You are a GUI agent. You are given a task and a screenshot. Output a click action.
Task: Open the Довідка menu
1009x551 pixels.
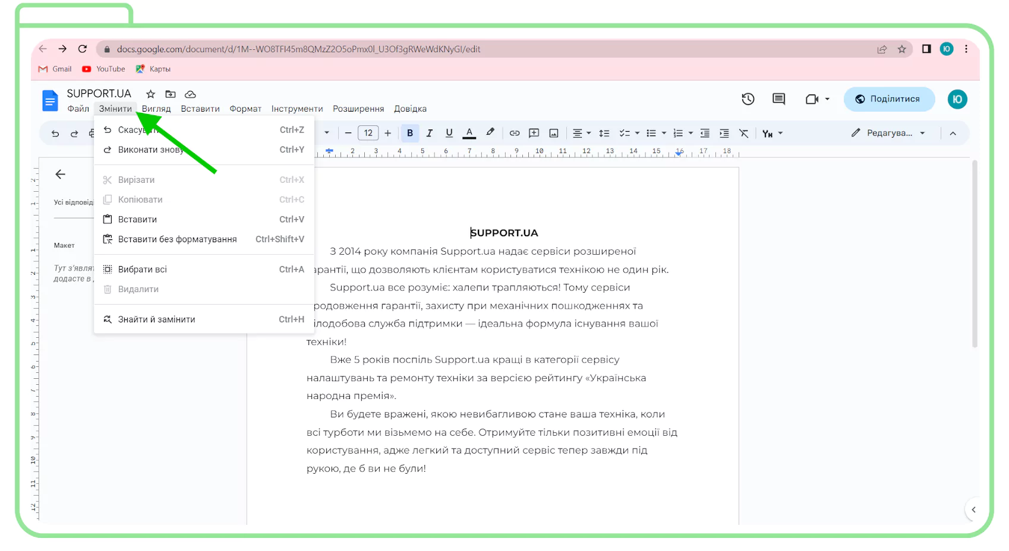click(x=411, y=109)
